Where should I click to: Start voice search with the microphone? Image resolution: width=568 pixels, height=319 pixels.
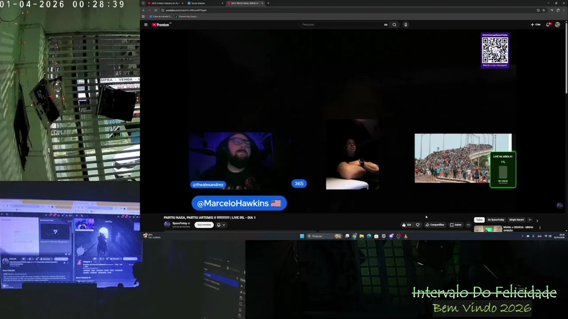tap(406, 25)
